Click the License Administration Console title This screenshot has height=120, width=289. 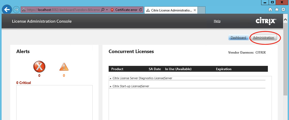coord(42,21)
